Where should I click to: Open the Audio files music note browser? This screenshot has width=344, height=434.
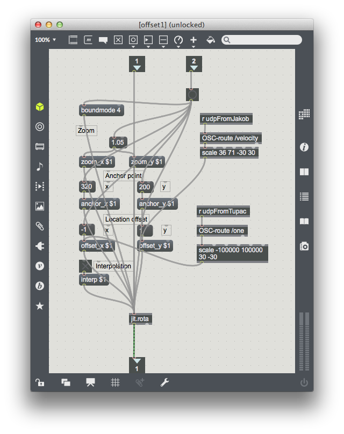pyautogui.click(x=39, y=167)
